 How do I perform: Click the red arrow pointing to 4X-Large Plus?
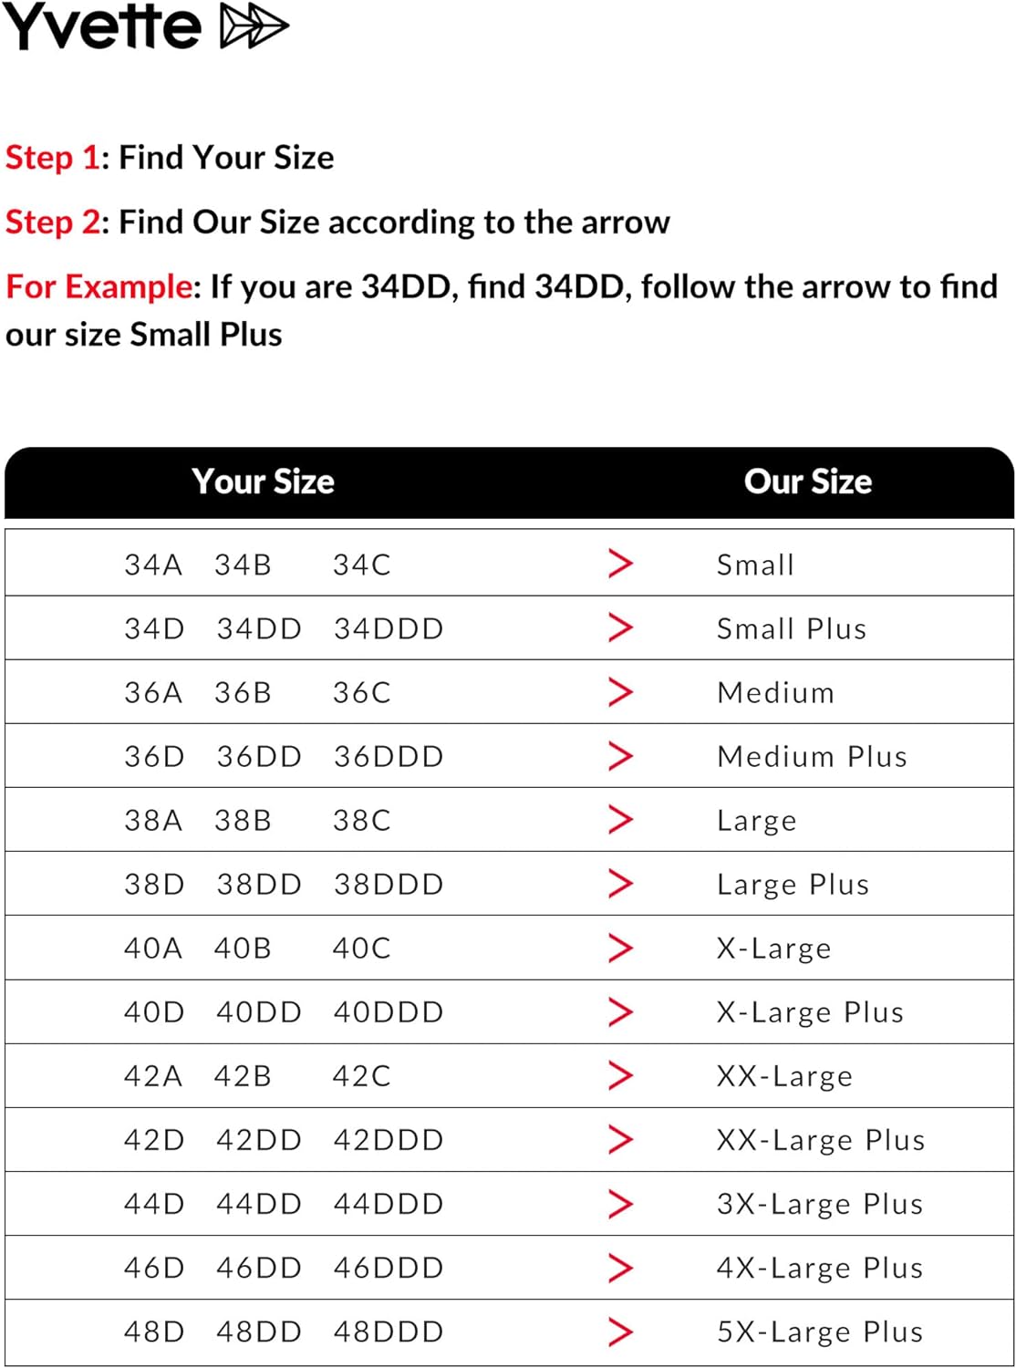[x=620, y=1268]
